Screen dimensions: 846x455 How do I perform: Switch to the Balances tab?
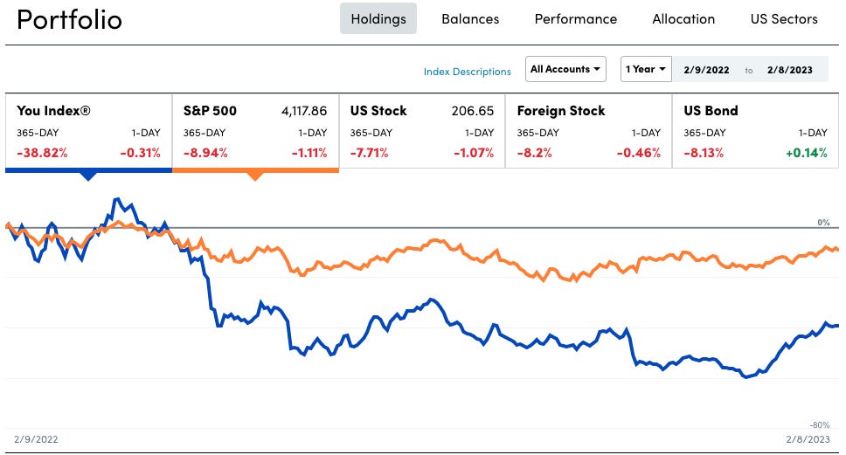pos(470,18)
